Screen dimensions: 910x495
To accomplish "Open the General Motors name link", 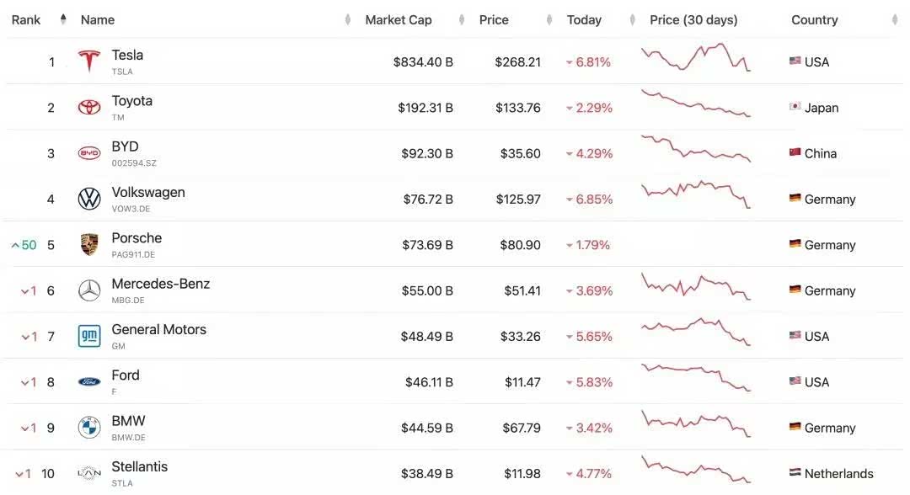I will coord(159,329).
